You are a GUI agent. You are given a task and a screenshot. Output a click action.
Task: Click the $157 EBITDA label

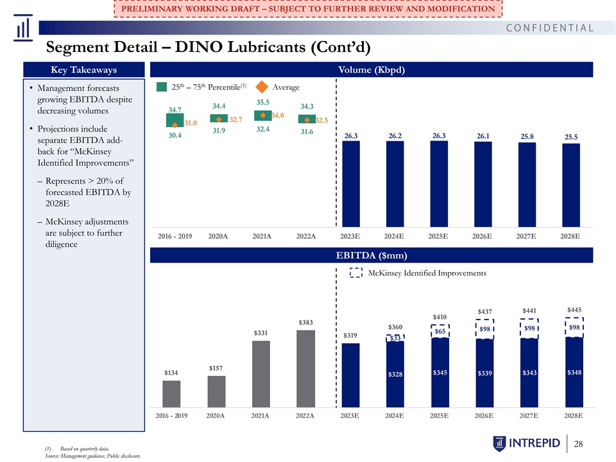coord(216,368)
